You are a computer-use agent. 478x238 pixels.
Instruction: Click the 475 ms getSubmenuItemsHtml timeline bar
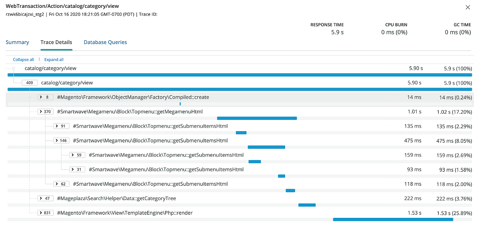click(266, 147)
